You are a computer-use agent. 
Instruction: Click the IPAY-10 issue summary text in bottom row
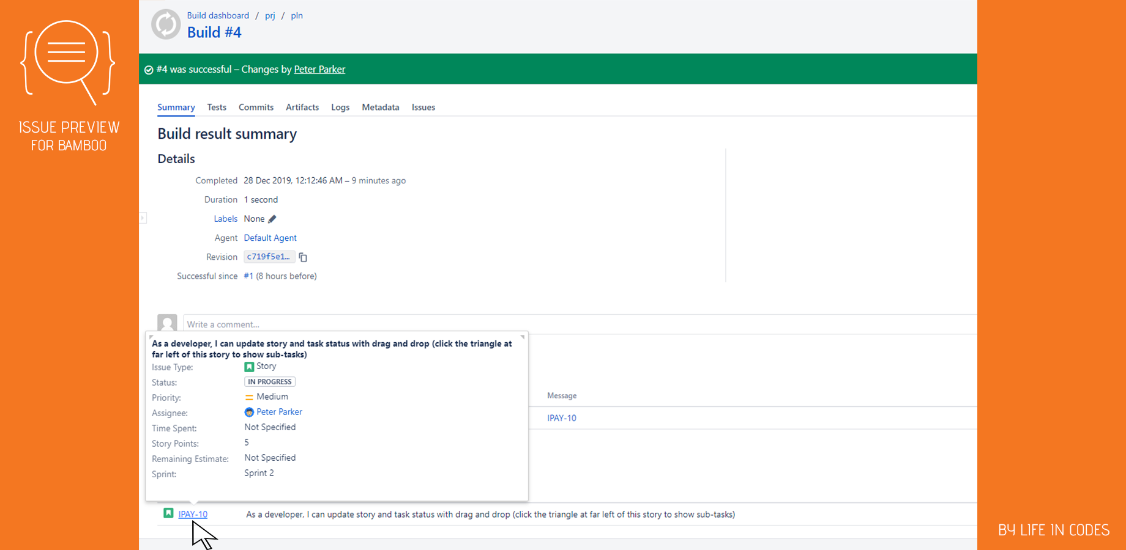pos(491,515)
